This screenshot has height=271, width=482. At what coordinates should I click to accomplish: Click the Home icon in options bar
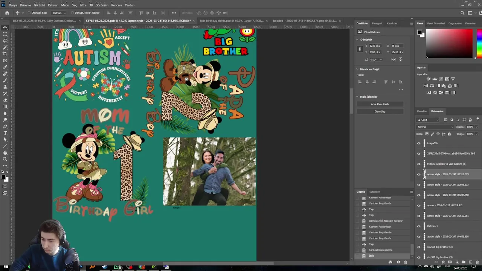pyautogui.click(x=7, y=13)
